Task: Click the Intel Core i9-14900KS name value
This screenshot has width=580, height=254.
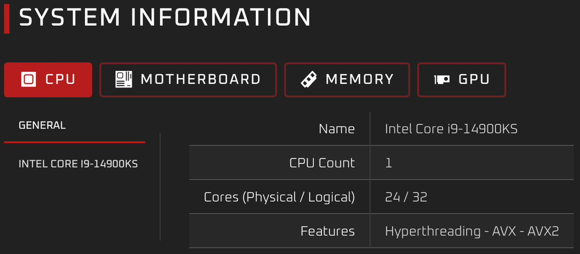Action: pyautogui.click(x=451, y=129)
